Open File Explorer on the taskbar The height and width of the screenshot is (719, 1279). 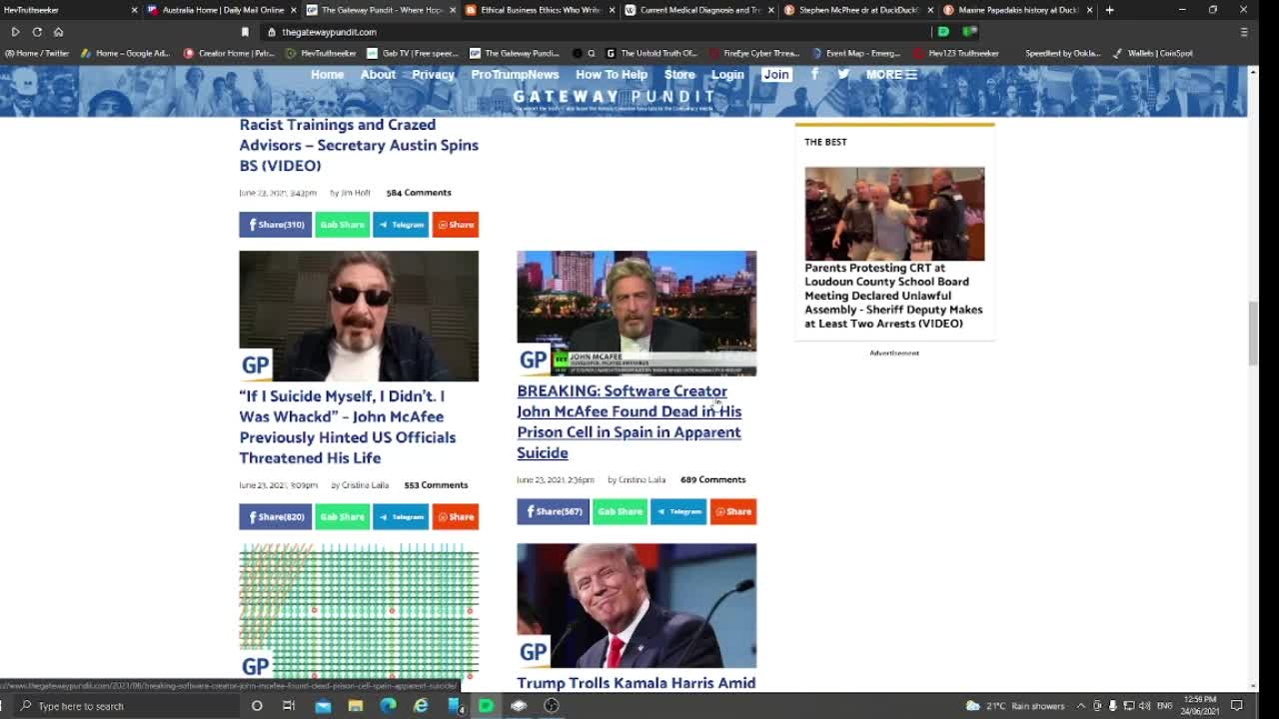(x=355, y=706)
